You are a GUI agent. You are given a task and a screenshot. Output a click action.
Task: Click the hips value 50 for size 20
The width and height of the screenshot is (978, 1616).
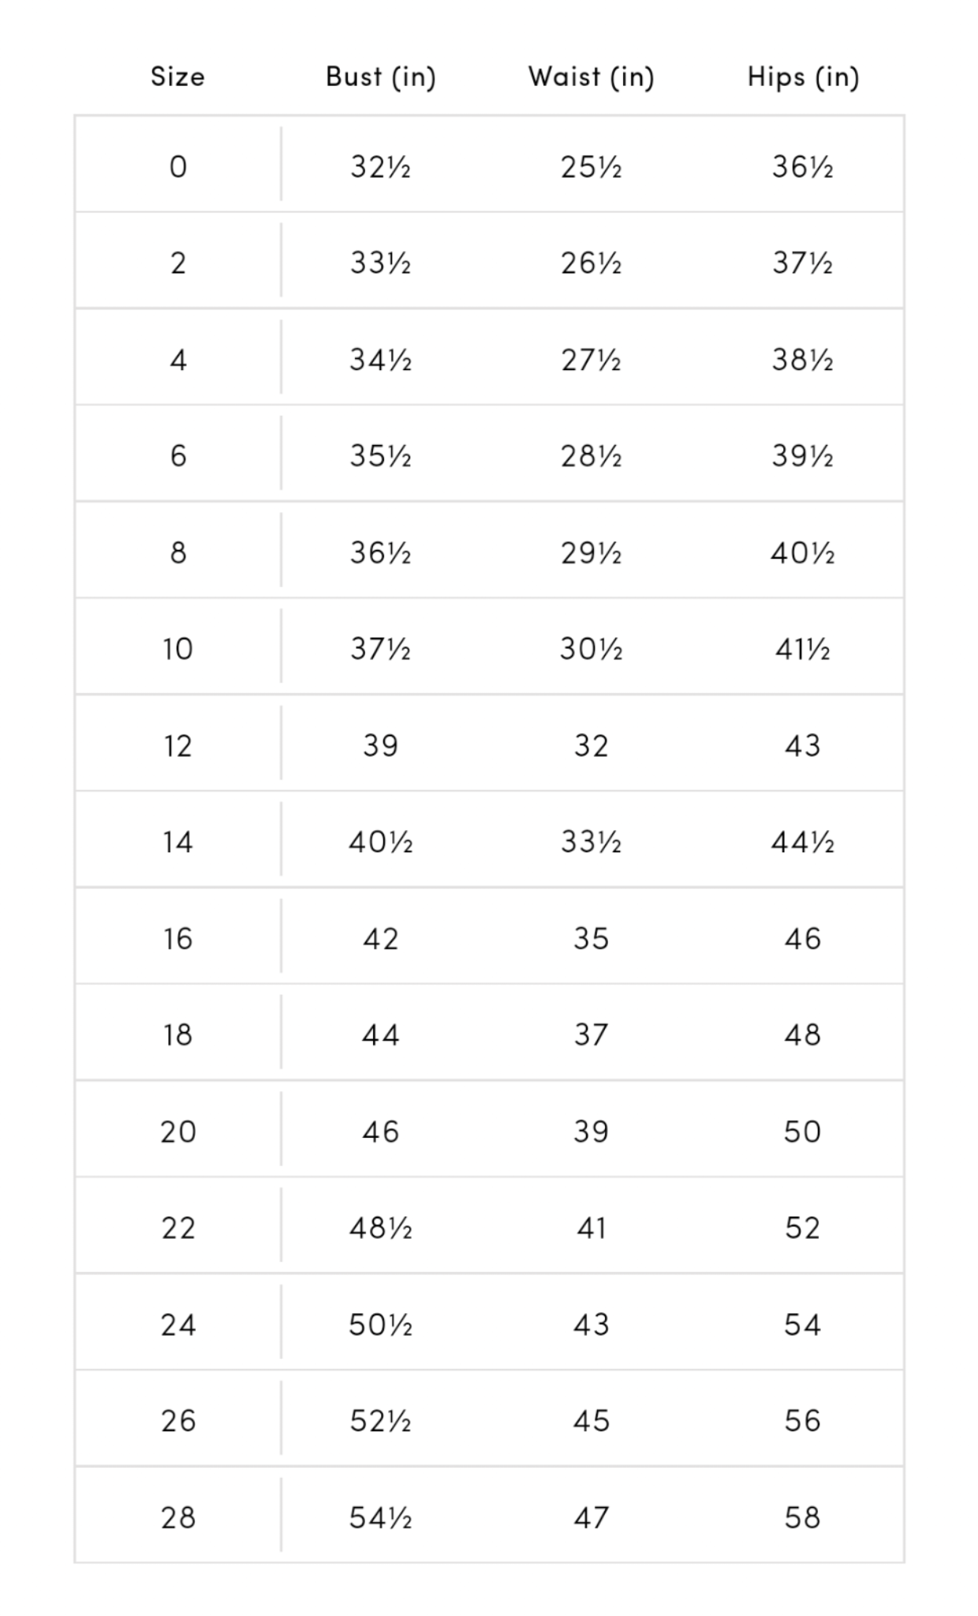point(802,1132)
